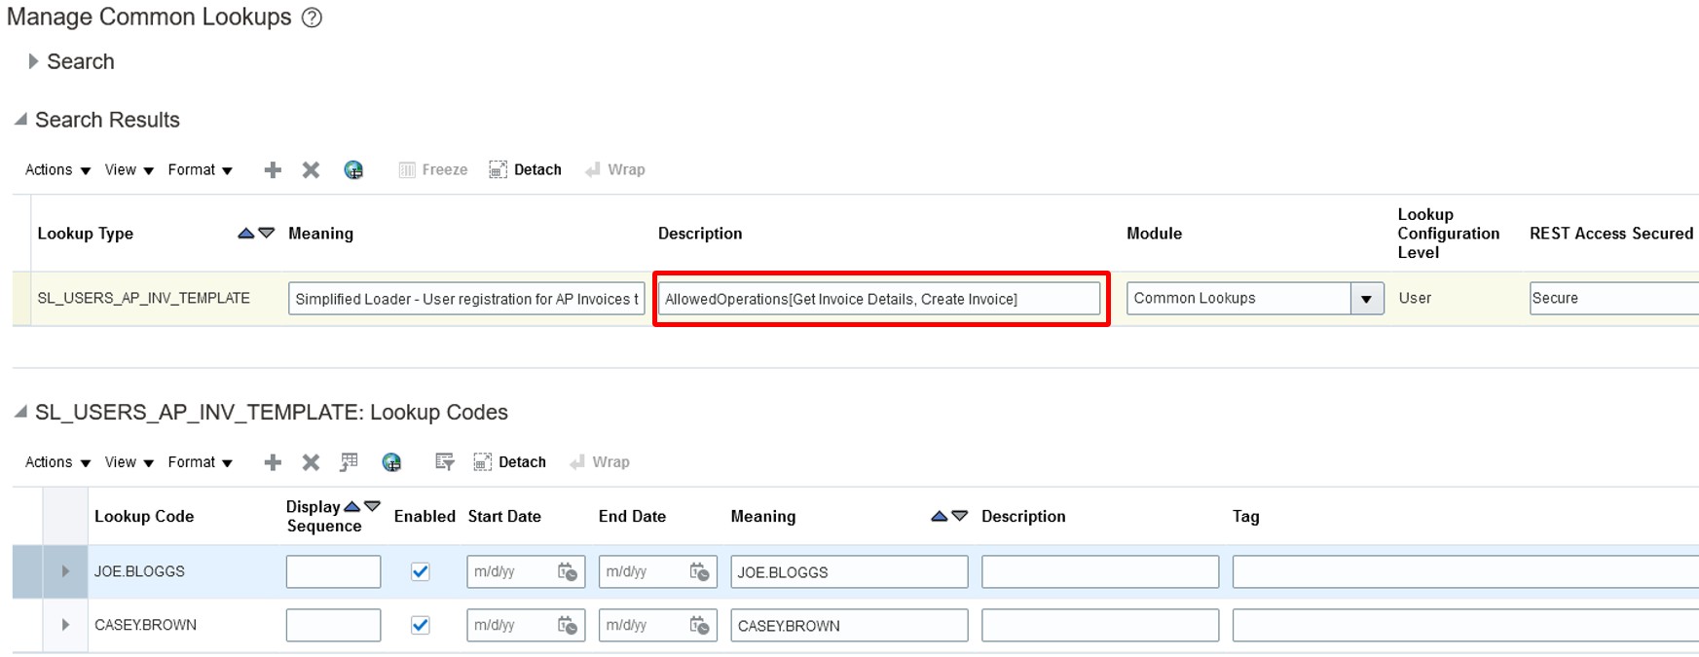
Task: Click Description field for JOE.BLOGGS row
Action: click(1100, 571)
